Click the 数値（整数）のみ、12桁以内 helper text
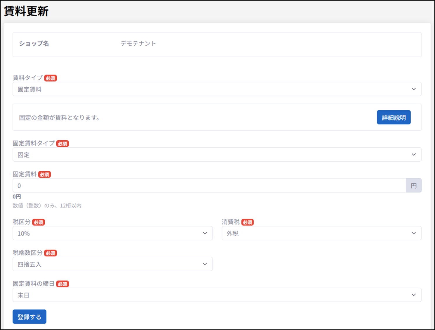Image resolution: width=435 pixels, height=330 pixels. point(47,206)
